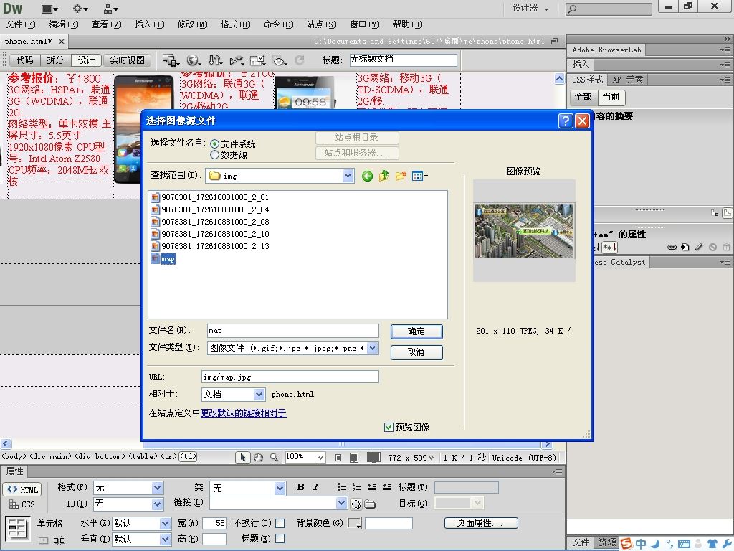
Task: Click the Sogou input method S icon
Action: click(626, 544)
